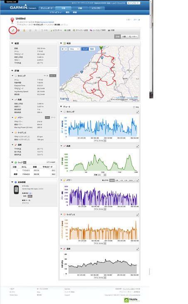This screenshot has width=188, height=304.
Task: Switch power panel to ゾーン zones view
Action: point(53,117)
